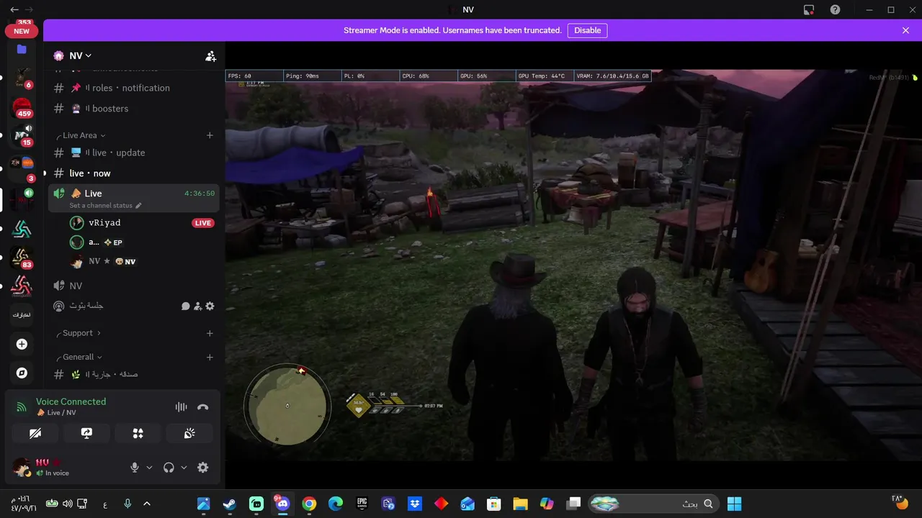This screenshot has width=922, height=518.
Task: Open the live · now channel
Action: coord(134,173)
